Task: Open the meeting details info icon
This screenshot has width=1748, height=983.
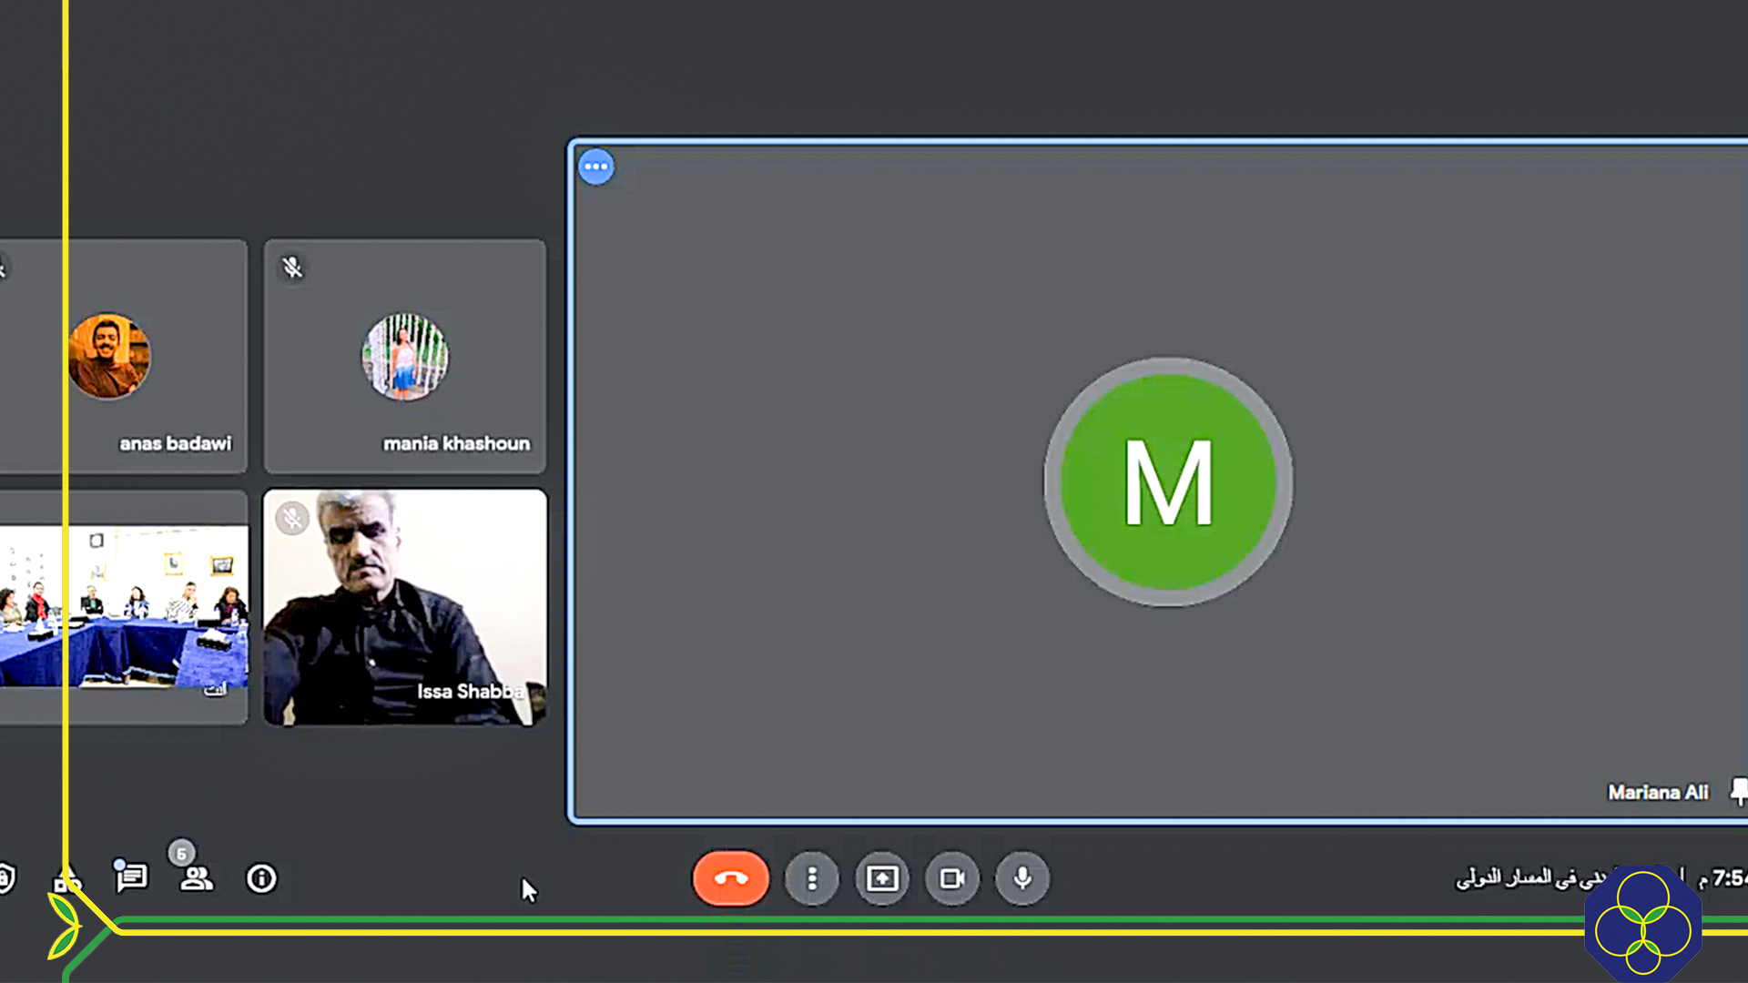Action: (261, 878)
